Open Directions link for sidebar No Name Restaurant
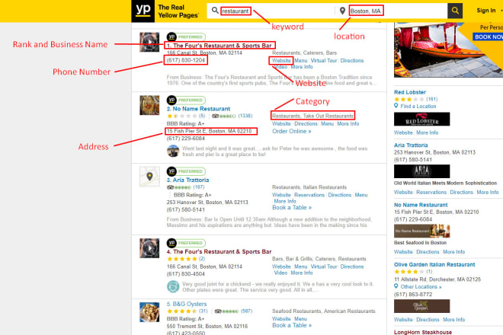The width and height of the screenshot is (503, 335). pos(428,252)
